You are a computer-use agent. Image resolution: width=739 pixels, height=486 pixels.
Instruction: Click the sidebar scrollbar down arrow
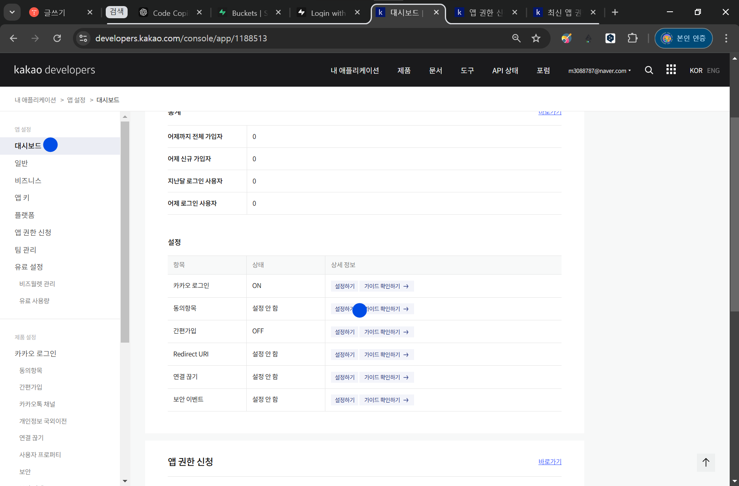[x=125, y=481]
